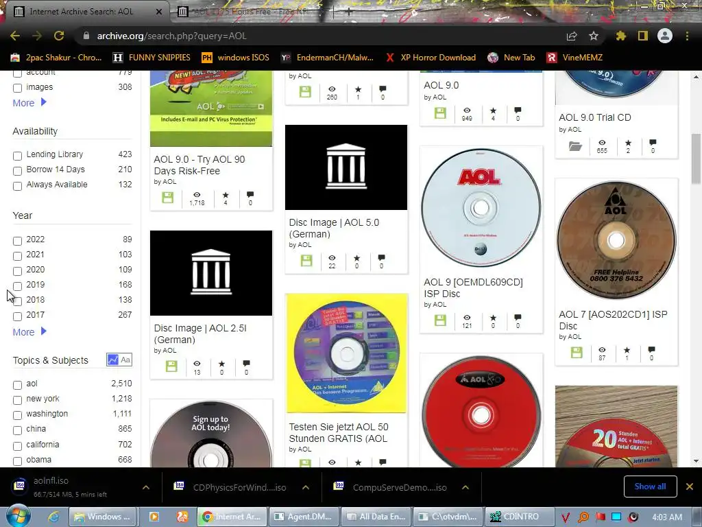Open Testen Sie jetzt AOL 50 Stunden title
This screenshot has height=527, width=702.
click(339, 432)
